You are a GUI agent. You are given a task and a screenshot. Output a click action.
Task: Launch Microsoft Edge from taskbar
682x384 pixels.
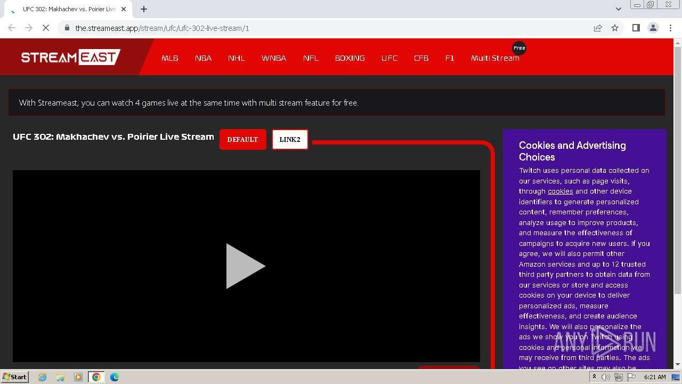115,377
